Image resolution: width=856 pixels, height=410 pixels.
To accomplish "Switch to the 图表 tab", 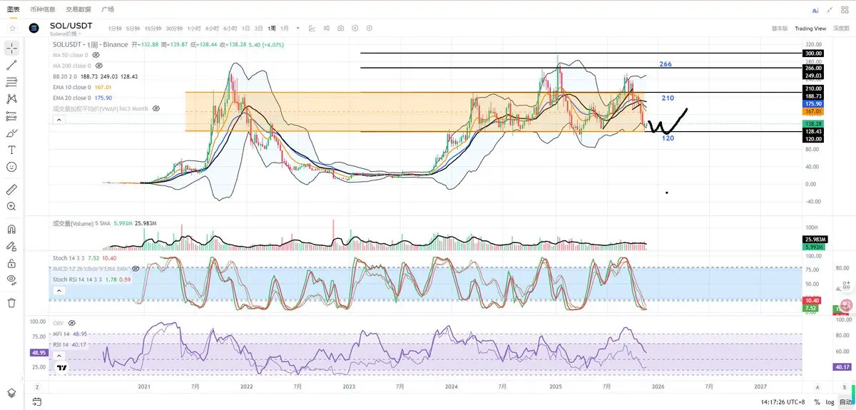I will 14,9.
